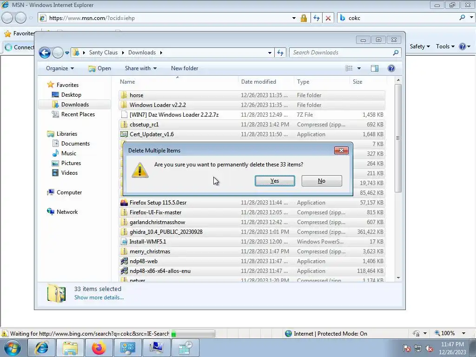
Task: Refresh the Downloads folder view
Action: click(280, 53)
